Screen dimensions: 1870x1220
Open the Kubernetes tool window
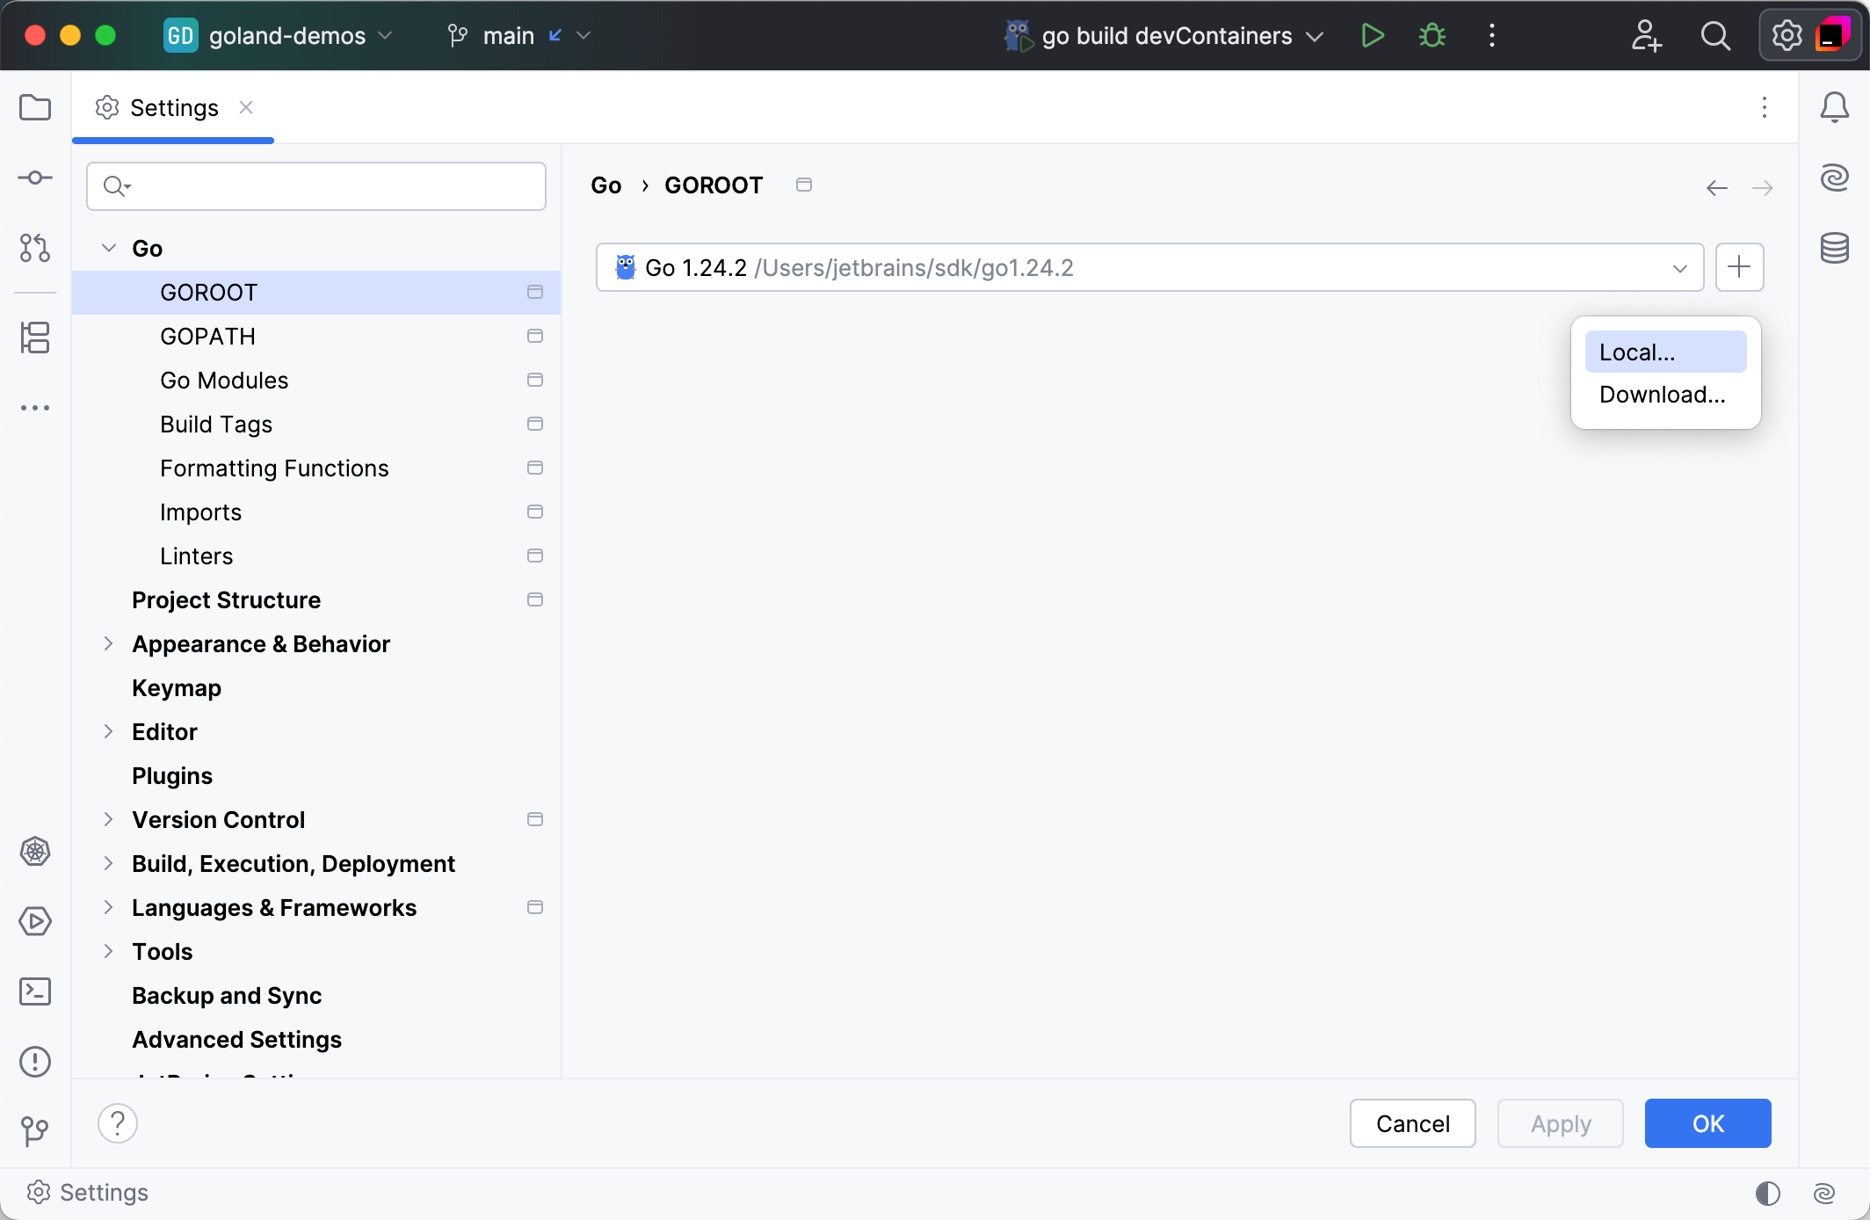click(35, 851)
